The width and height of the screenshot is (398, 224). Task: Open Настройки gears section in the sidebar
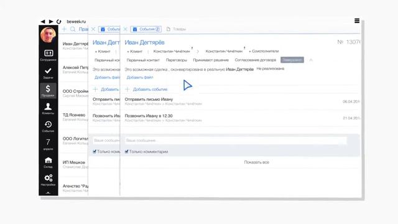(x=49, y=180)
